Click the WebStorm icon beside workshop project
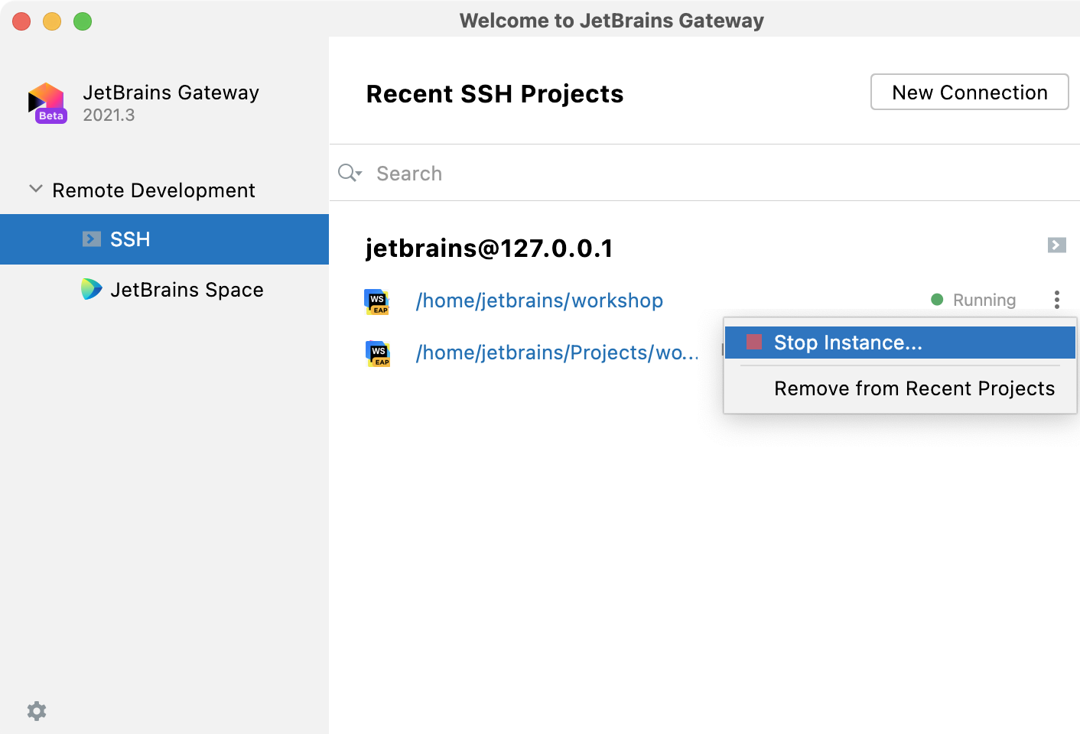 (x=377, y=301)
